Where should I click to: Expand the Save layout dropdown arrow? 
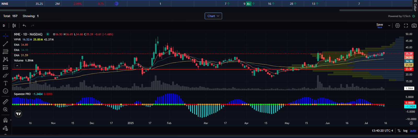point(389,25)
